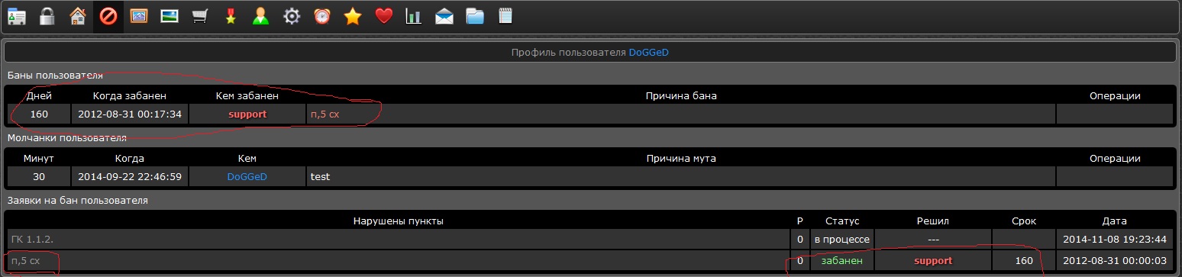
Task: Open DoGGeD profile link in header
Action: click(648, 53)
